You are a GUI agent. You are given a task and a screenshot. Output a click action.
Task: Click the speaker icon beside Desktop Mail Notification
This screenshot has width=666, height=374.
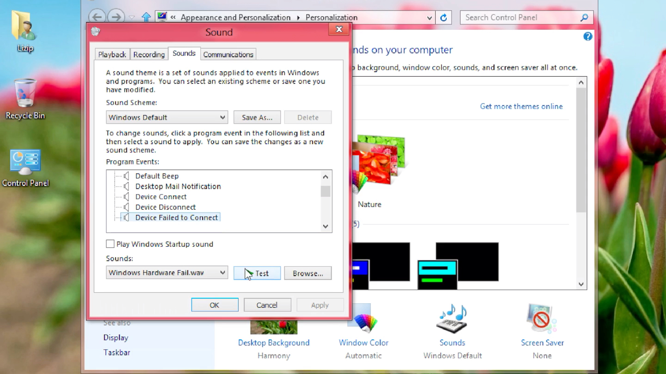pyautogui.click(x=126, y=186)
